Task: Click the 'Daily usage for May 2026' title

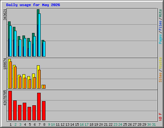Action: point(33,5)
